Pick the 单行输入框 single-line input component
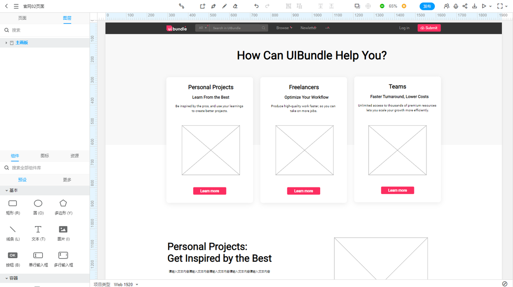 tap(38, 259)
